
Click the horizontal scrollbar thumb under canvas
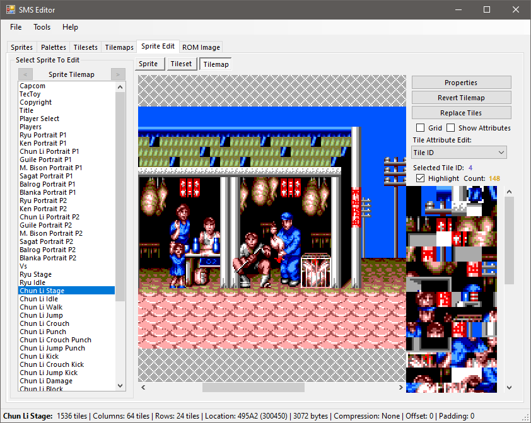click(x=254, y=387)
